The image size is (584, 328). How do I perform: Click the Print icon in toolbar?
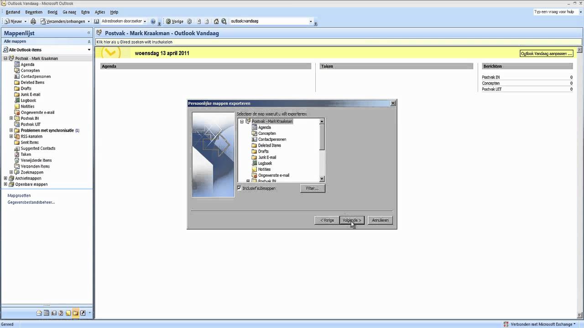click(x=33, y=21)
